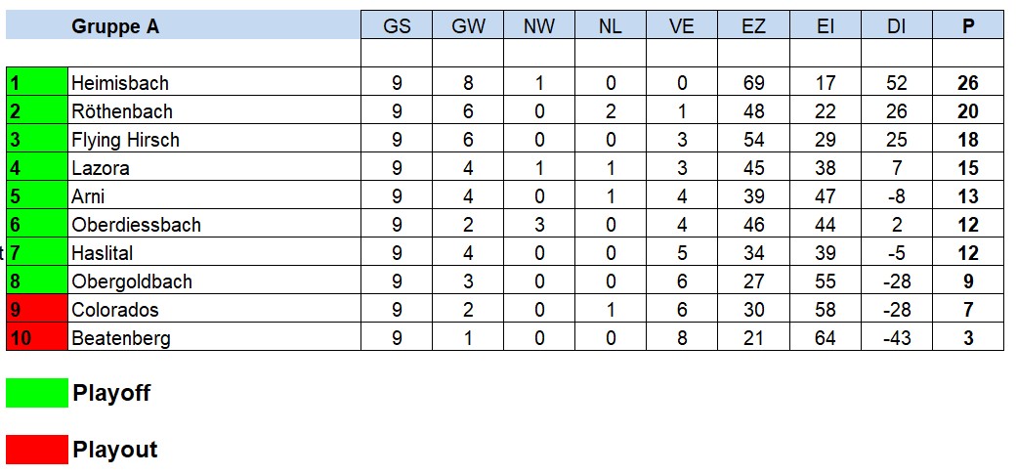Viewport: 1017px width, 475px height.
Task: Click the Playoff legend label
Action: [111, 393]
